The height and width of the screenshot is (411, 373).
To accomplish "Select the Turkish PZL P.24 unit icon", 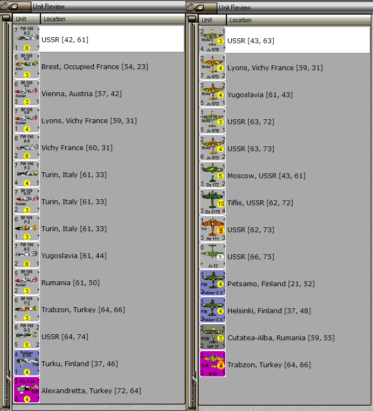I will click(x=26, y=390).
